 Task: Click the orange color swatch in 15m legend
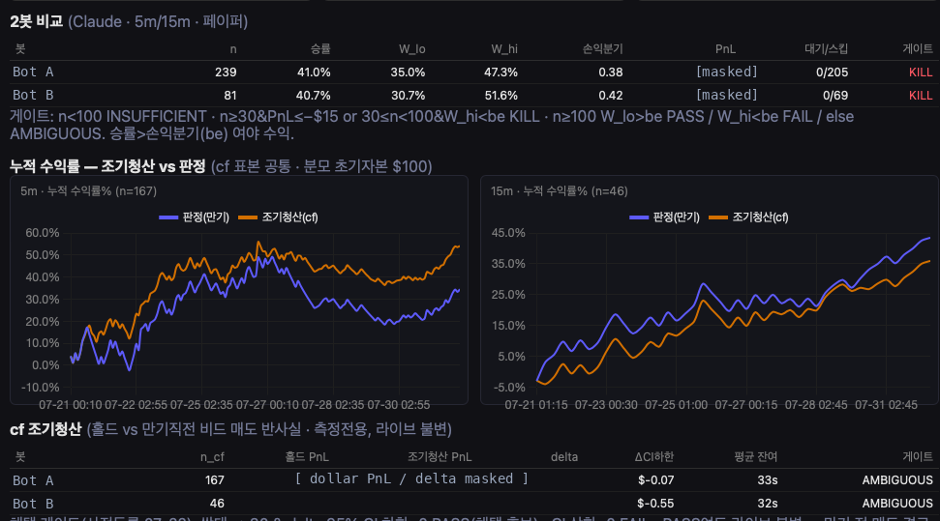[718, 217]
